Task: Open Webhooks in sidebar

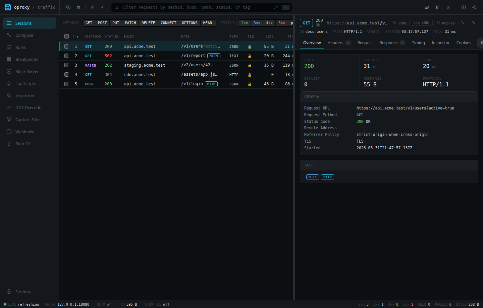Action: tap(30, 132)
